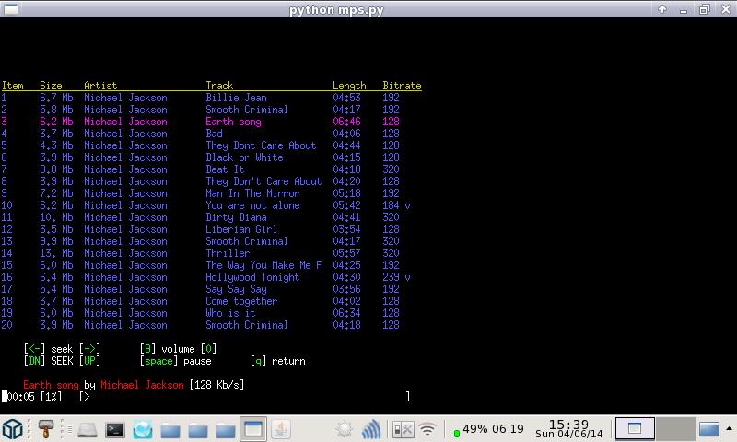This screenshot has width=737, height=442.
Task: Switch to the highlighted workspace in pager
Action: (635, 429)
